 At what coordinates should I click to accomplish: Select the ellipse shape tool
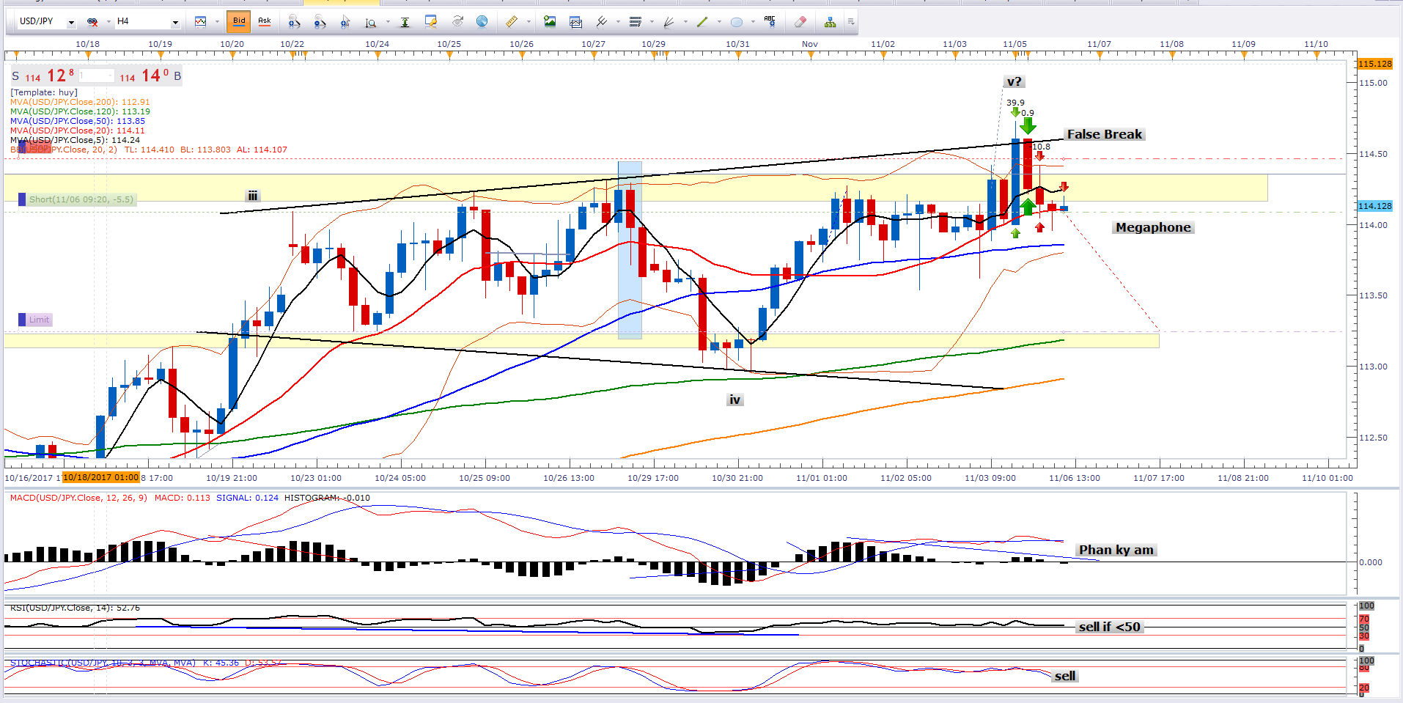(737, 22)
